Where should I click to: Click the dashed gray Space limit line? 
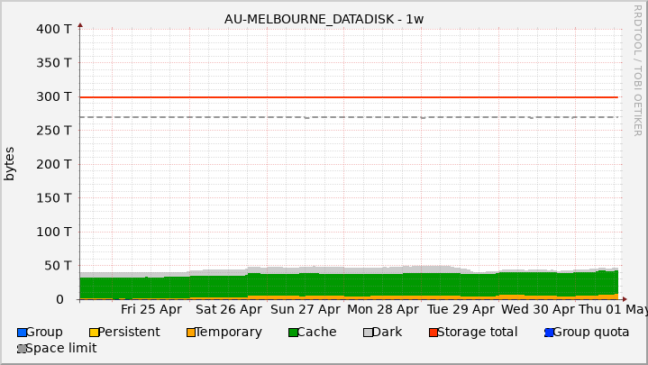pyautogui.click(x=349, y=117)
